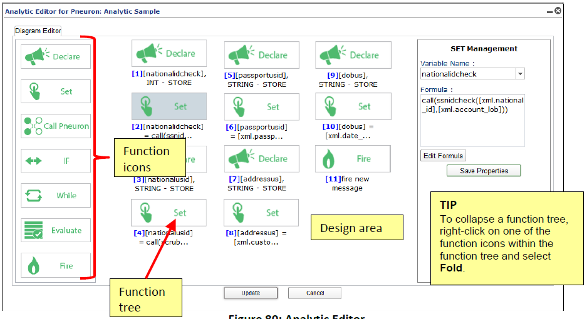Click the Cancel button
587x319 pixels.
[x=315, y=293]
